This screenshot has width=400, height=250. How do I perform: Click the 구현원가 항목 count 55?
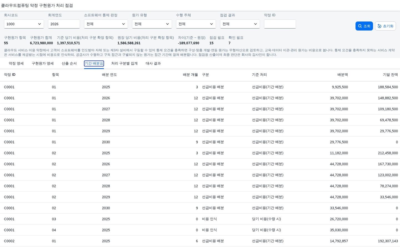coord(6,43)
